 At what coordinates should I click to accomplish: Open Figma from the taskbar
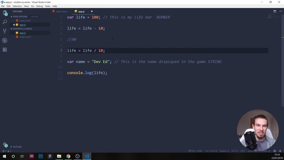tap(50, 156)
